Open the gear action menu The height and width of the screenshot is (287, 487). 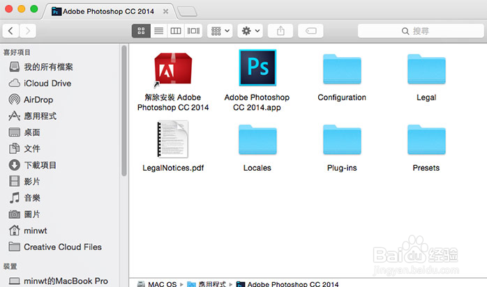pyautogui.click(x=250, y=31)
